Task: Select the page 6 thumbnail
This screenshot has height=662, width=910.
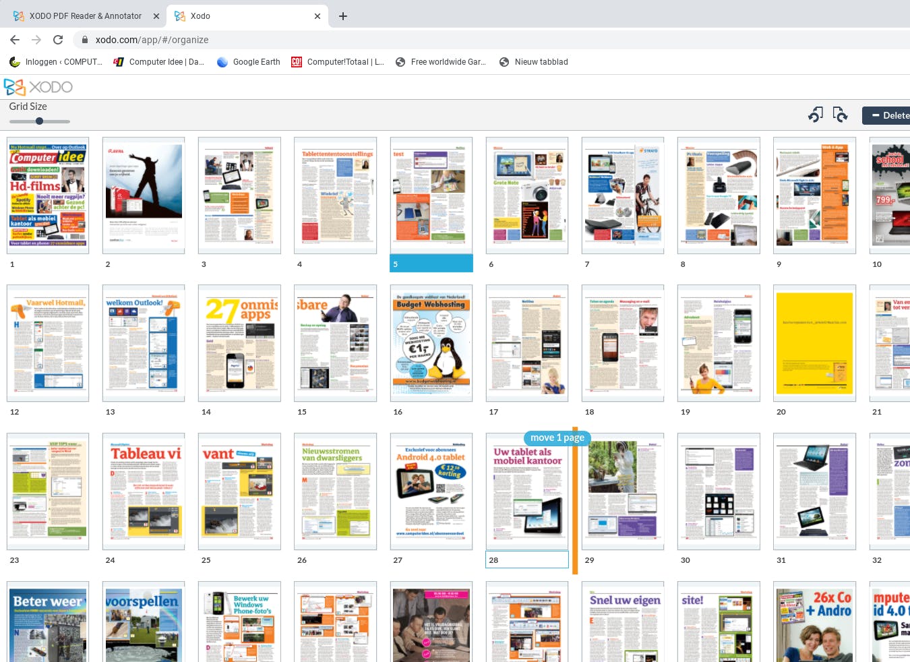Action: 527,195
